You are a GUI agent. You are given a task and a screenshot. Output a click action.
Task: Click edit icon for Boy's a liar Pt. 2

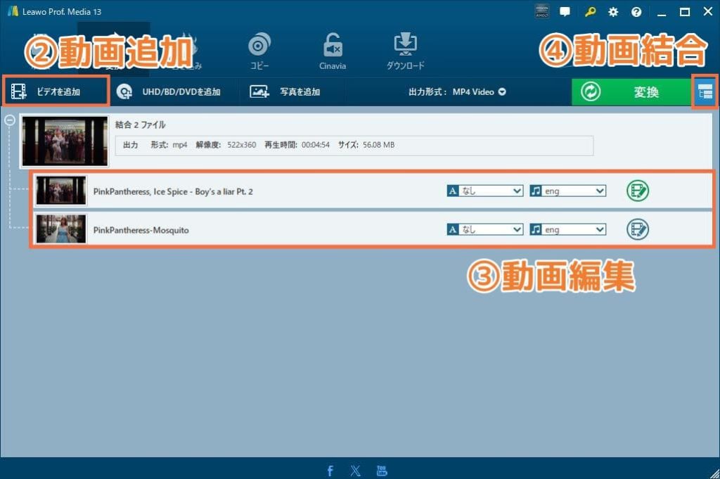click(638, 191)
